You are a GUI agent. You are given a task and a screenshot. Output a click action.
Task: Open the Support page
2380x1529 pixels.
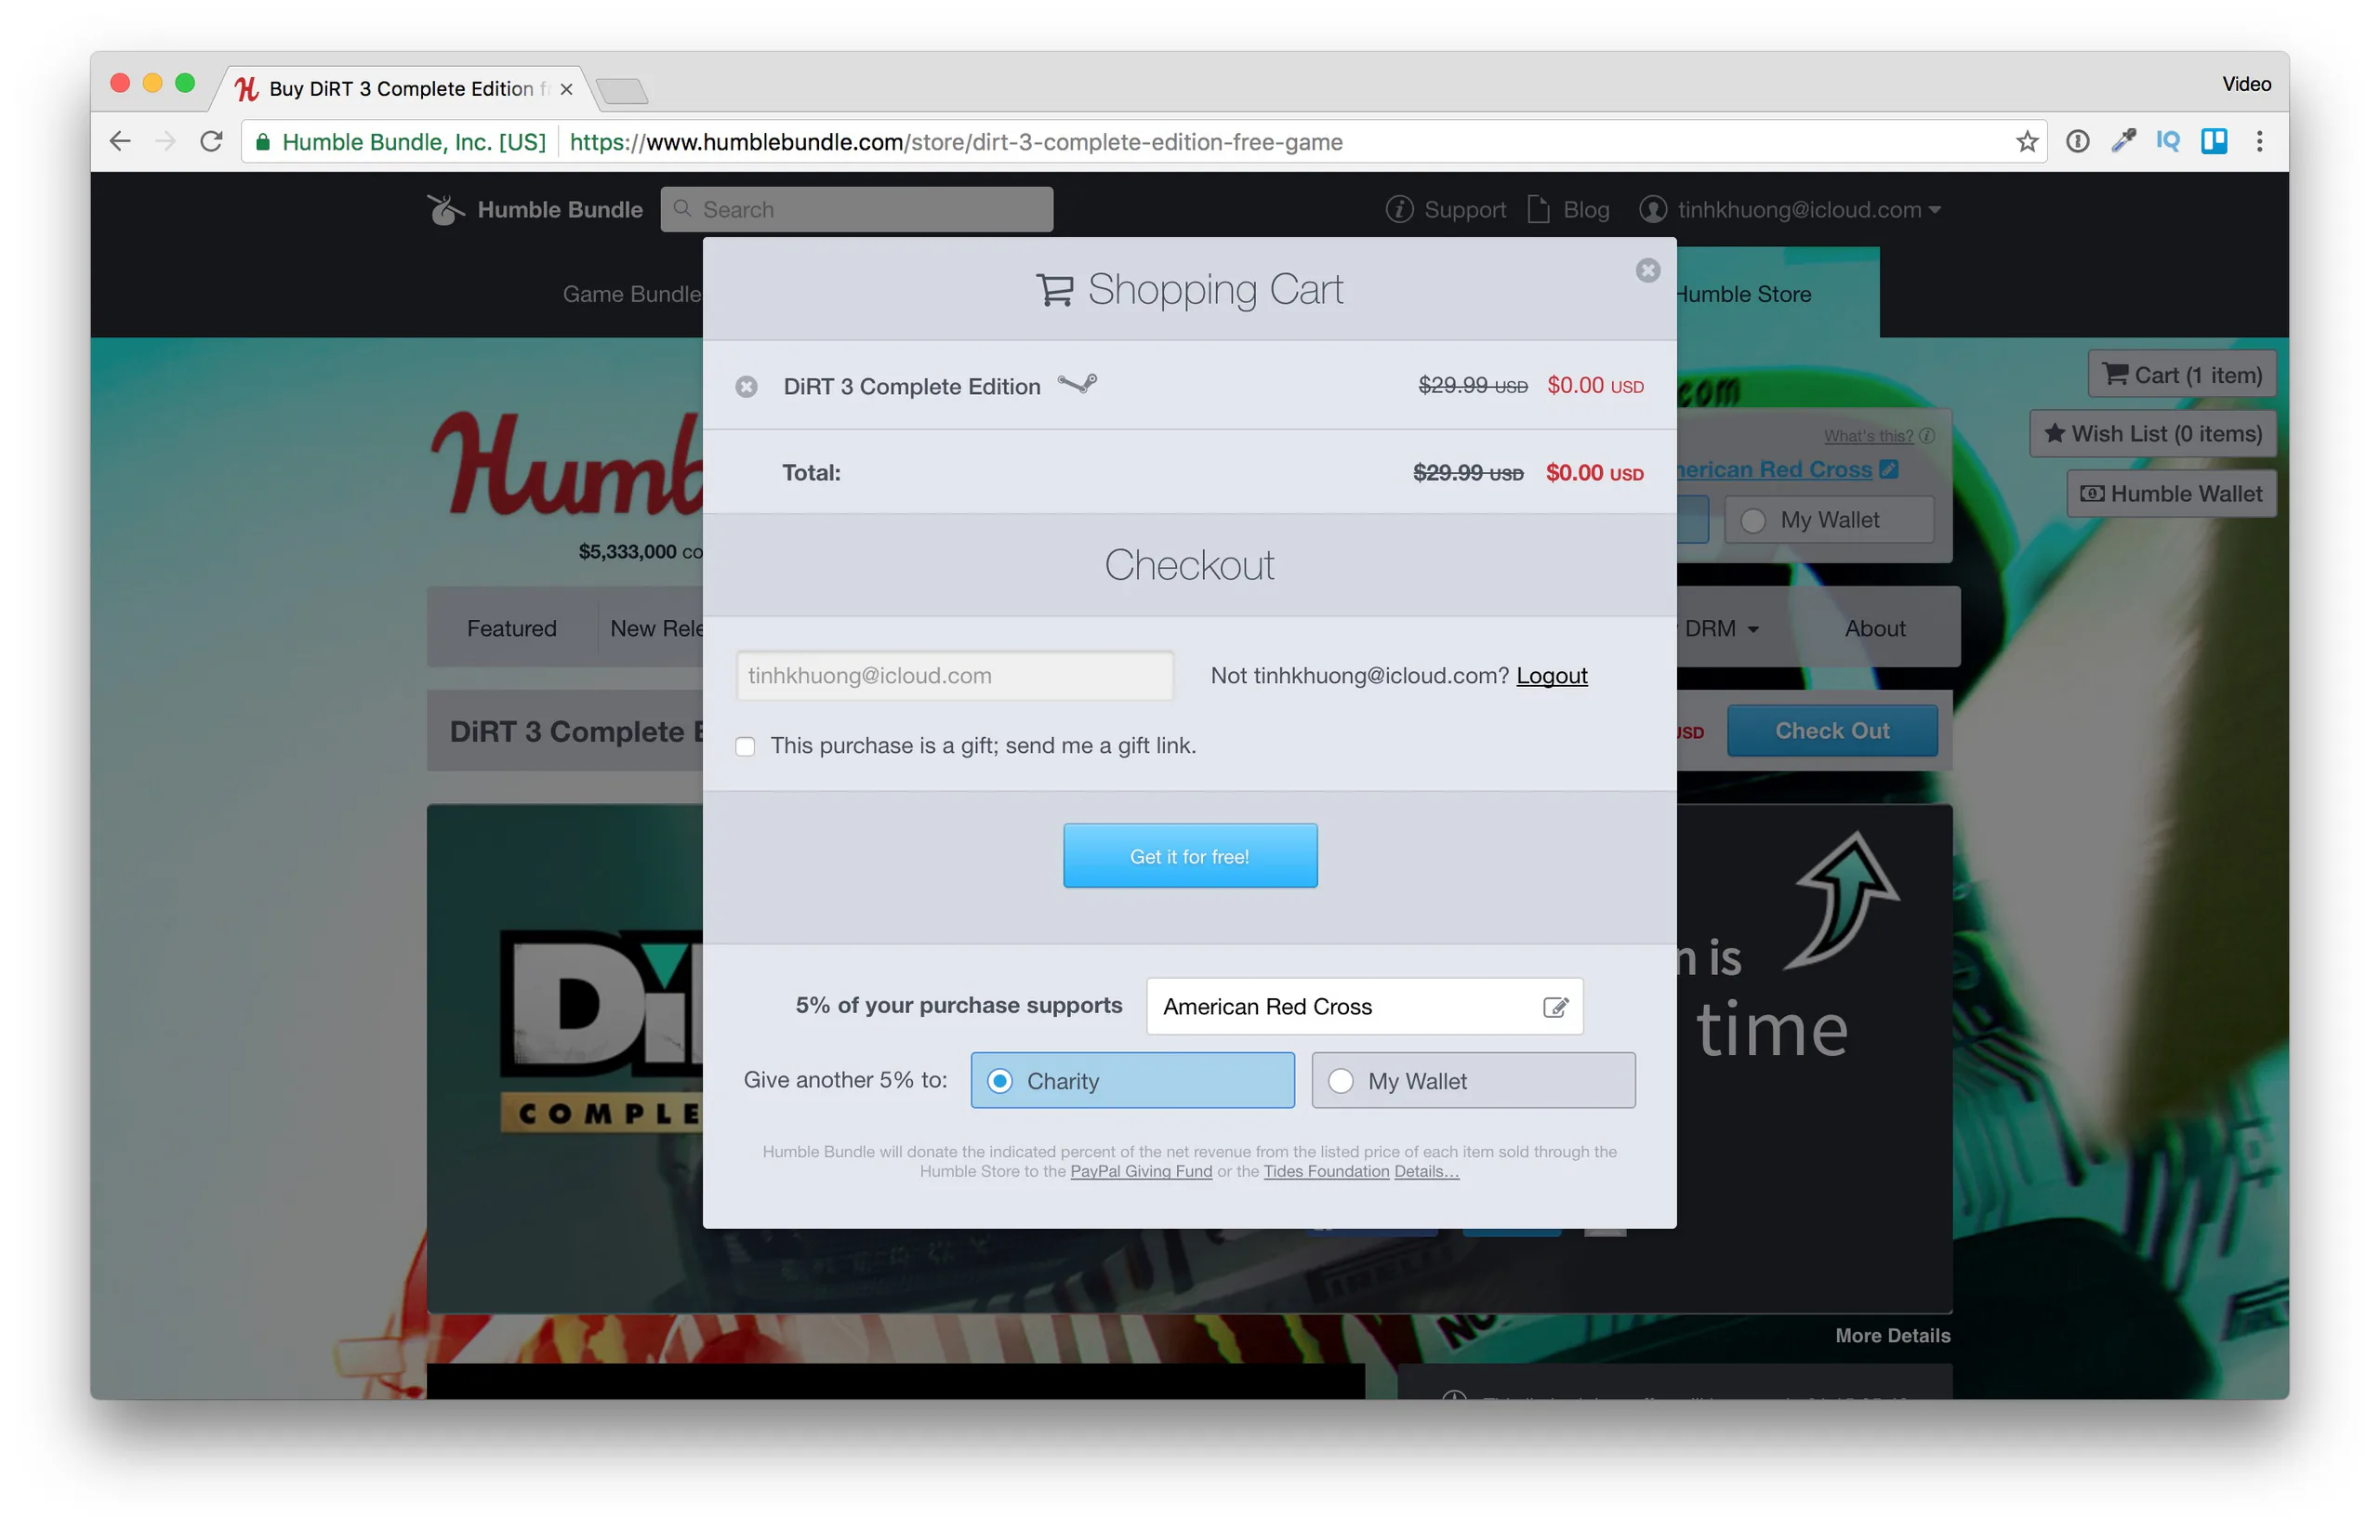[1446, 209]
